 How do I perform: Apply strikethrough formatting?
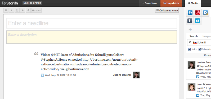point(23,11)
